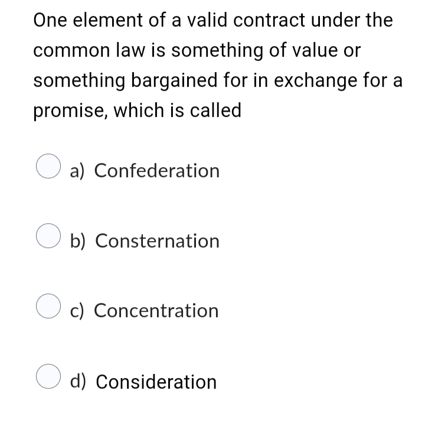Choose the radio button beside Consternation
This screenshot has height=427, width=425.
(x=48, y=236)
